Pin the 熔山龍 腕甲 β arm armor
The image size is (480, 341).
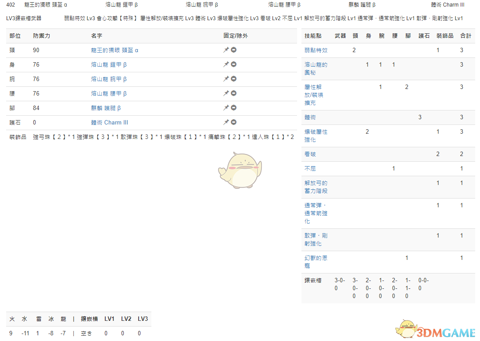pos(226,78)
